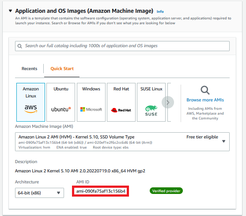This screenshot has width=246, height=216.
Task: Click the Virtualization: hvm text
Action: 34,147
